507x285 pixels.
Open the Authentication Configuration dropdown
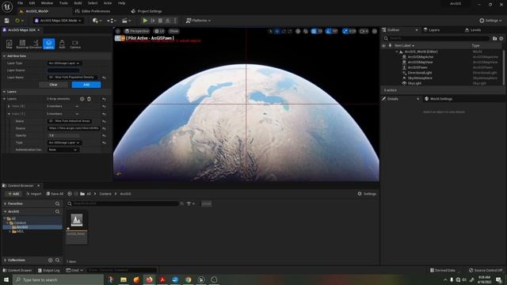tap(63, 150)
